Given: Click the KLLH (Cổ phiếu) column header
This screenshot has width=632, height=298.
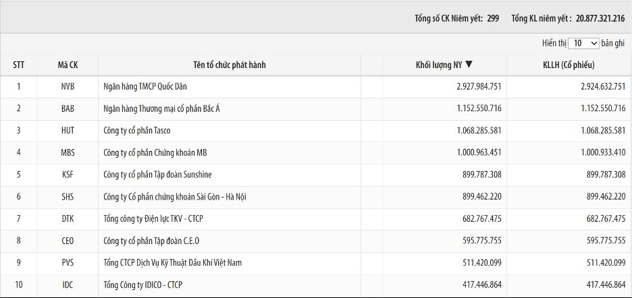Looking at the screenshot, I should coord(569,65).
